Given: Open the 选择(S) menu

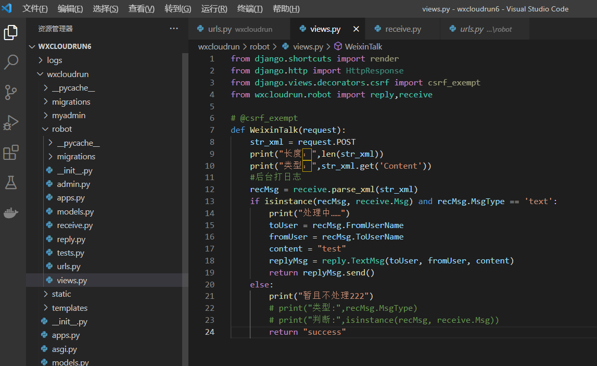Looking at the screenshot, I should click(x=106, y=9).
